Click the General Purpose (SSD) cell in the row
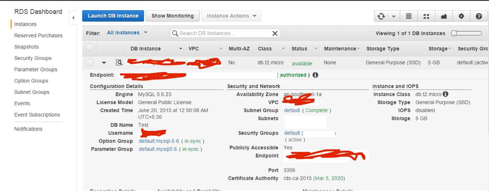Screen dimensions: 489x194 click(393, 62)
